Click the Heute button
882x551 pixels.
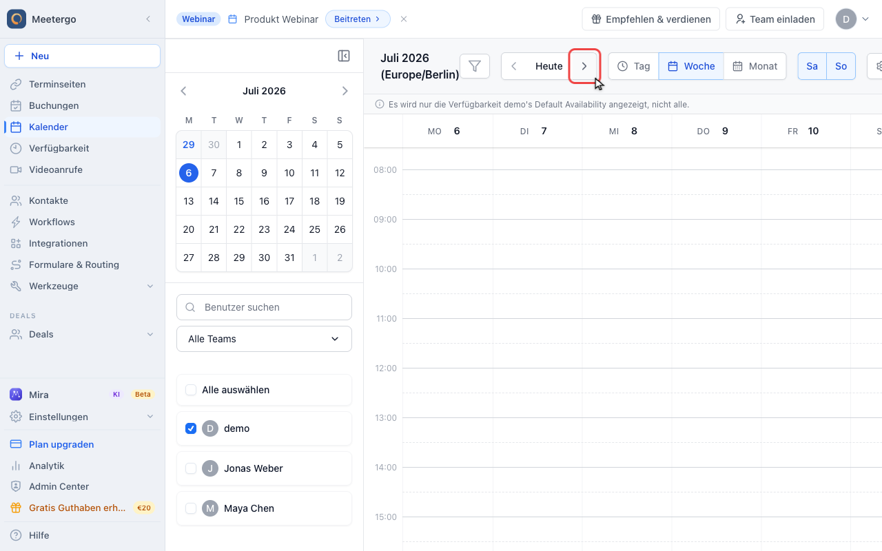[549, 66]
